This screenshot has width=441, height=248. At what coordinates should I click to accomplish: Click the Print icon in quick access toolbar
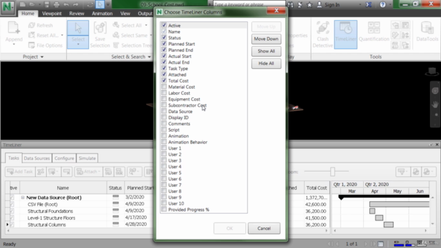click(57, 5)
